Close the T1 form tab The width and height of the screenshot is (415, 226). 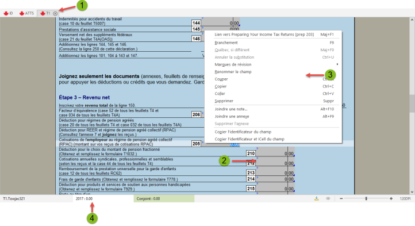click(55, 13)
